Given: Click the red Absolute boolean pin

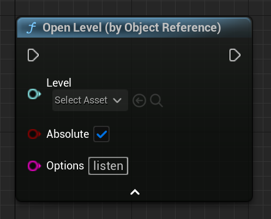Looking at the screenshot, I should point(34,134).
